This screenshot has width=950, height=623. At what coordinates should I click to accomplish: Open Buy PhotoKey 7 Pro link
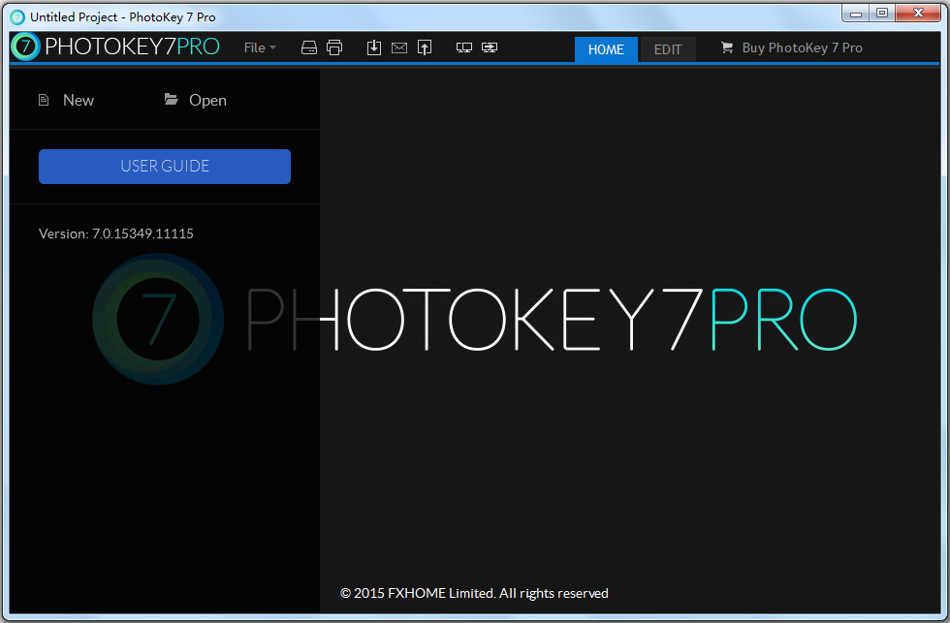[x=802, y=47]
